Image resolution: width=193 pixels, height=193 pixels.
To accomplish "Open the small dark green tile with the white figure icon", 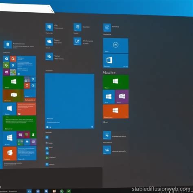I will tap(33, 135).
